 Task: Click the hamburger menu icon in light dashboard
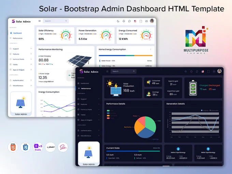pos(40,21)
